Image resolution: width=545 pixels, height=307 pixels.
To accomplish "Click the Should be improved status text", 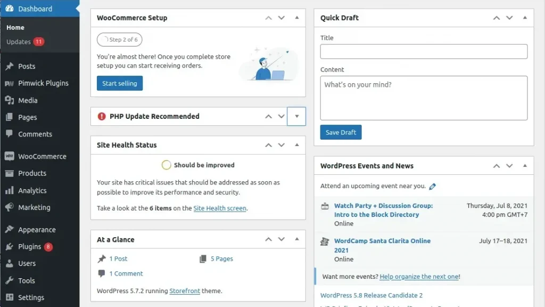I will 204,165.
